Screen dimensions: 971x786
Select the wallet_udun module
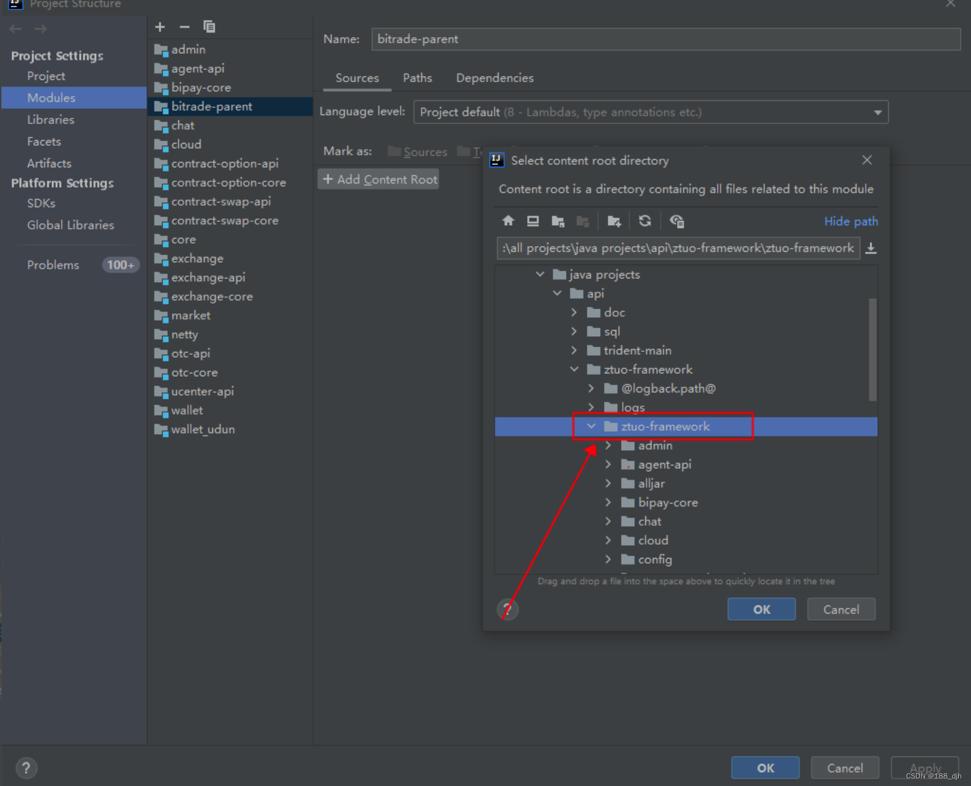pyautogui.click(x=203, y=429)
